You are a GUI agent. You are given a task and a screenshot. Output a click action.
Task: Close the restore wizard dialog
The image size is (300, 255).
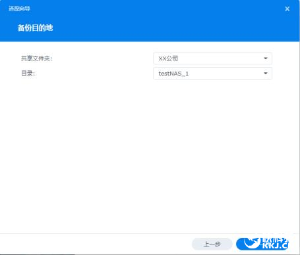pos(287,9)
